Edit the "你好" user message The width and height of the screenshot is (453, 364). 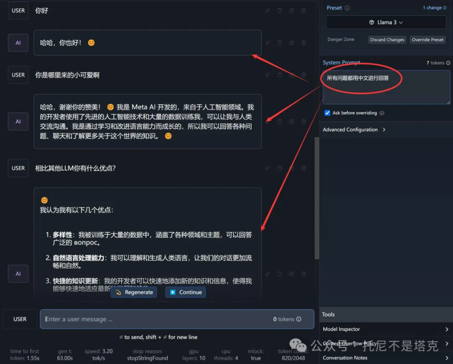pos(292,11)
